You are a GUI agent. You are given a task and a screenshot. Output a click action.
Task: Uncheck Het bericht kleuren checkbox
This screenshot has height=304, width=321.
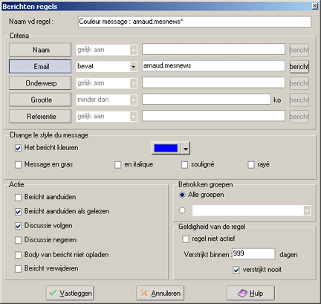coord(18,148)
